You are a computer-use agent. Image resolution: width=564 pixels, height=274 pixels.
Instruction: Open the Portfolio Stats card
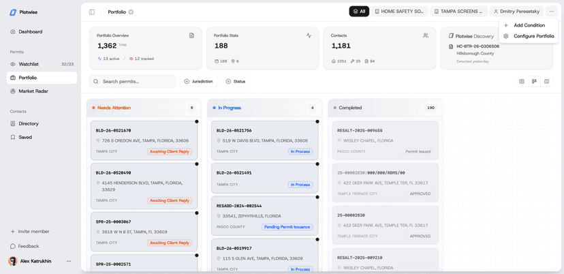point(262,48)
